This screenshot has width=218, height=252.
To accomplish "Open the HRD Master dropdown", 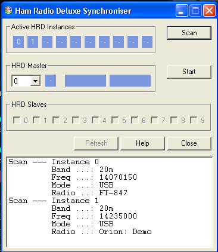I will coord(36,81).
